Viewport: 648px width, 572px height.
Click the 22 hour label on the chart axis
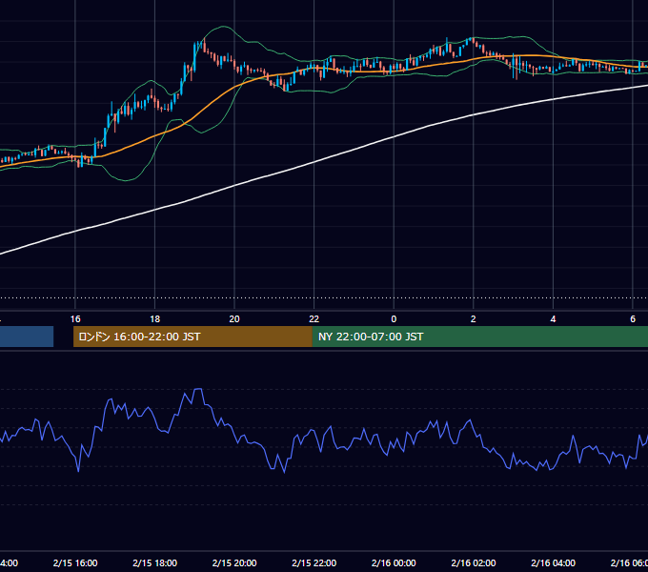314,319
